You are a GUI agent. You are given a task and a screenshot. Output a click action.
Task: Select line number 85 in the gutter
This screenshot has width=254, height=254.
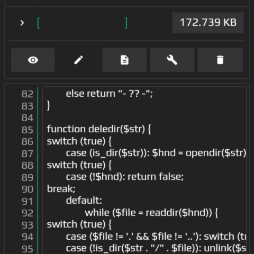click(x=28, y=130)
